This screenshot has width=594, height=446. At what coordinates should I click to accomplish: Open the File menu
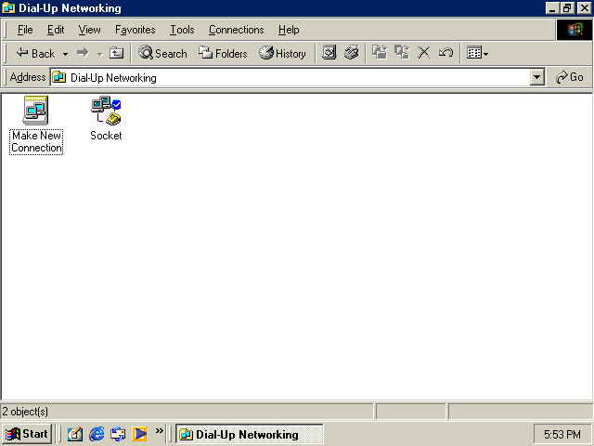click(25, 30)
